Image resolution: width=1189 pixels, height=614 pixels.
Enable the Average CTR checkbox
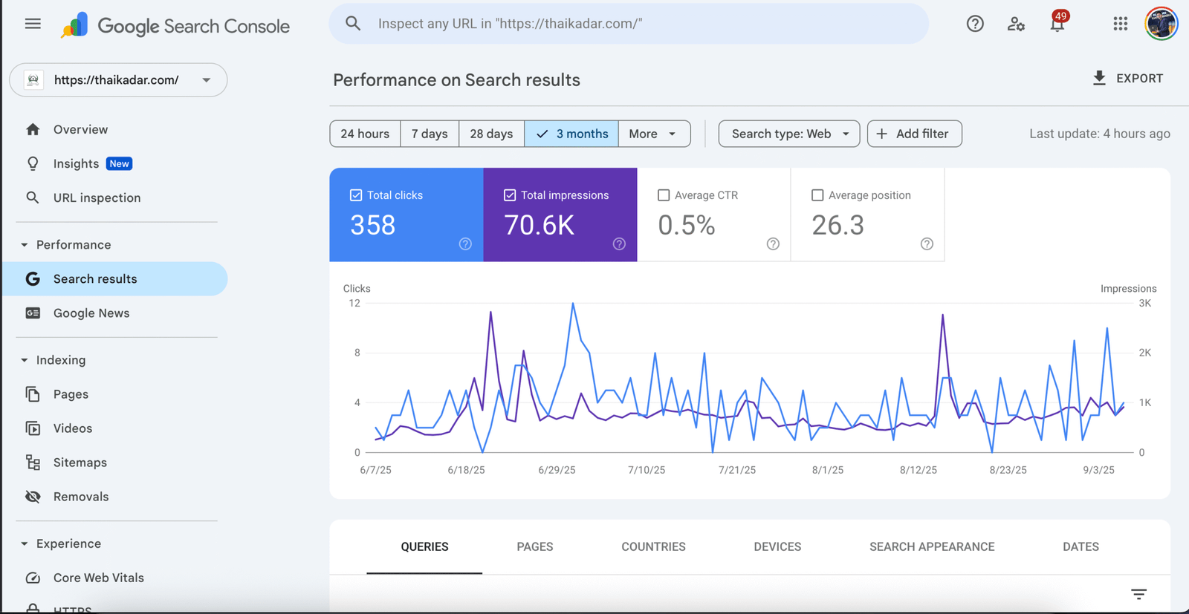click(x=664, y=195)
